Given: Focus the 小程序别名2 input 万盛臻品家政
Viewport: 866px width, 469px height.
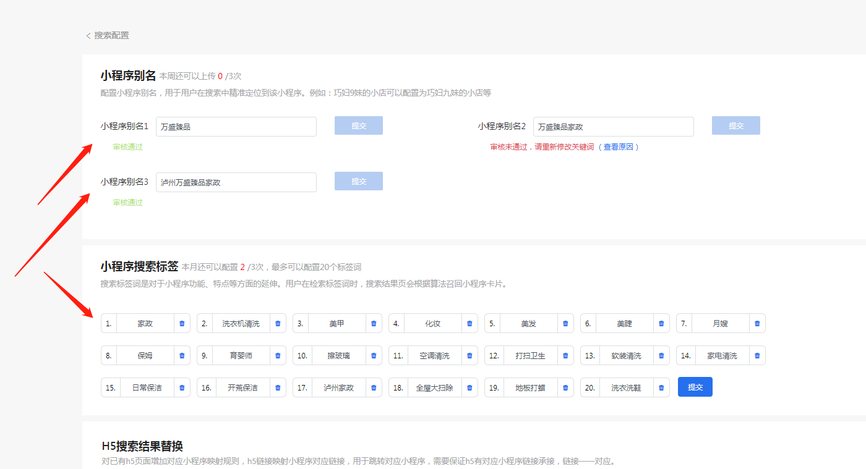Looking at the screenshot, I should click(x=614, y=127).
